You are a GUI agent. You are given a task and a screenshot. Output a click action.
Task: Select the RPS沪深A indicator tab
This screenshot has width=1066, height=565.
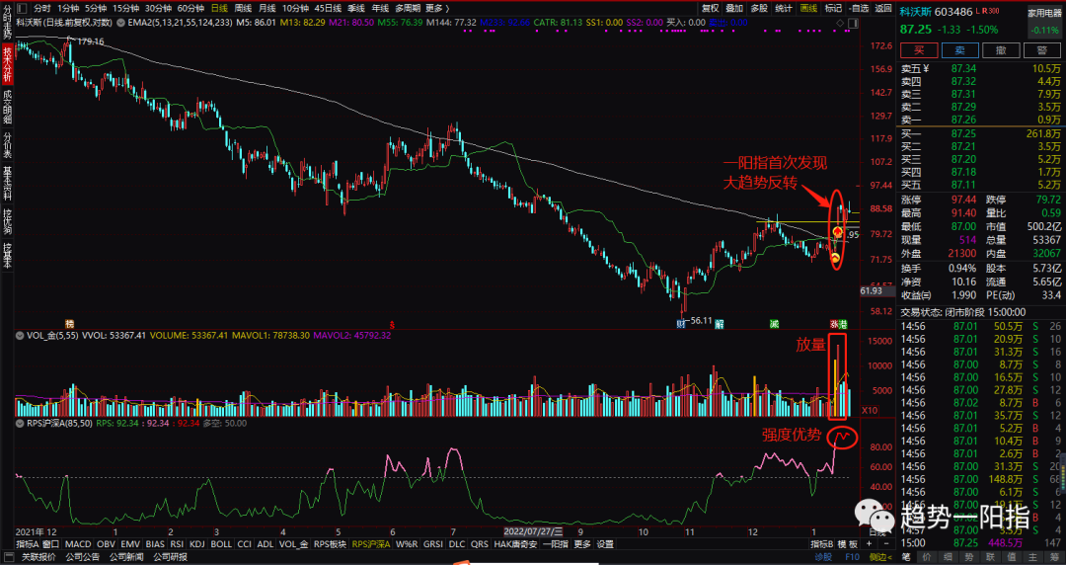point(370,544)
